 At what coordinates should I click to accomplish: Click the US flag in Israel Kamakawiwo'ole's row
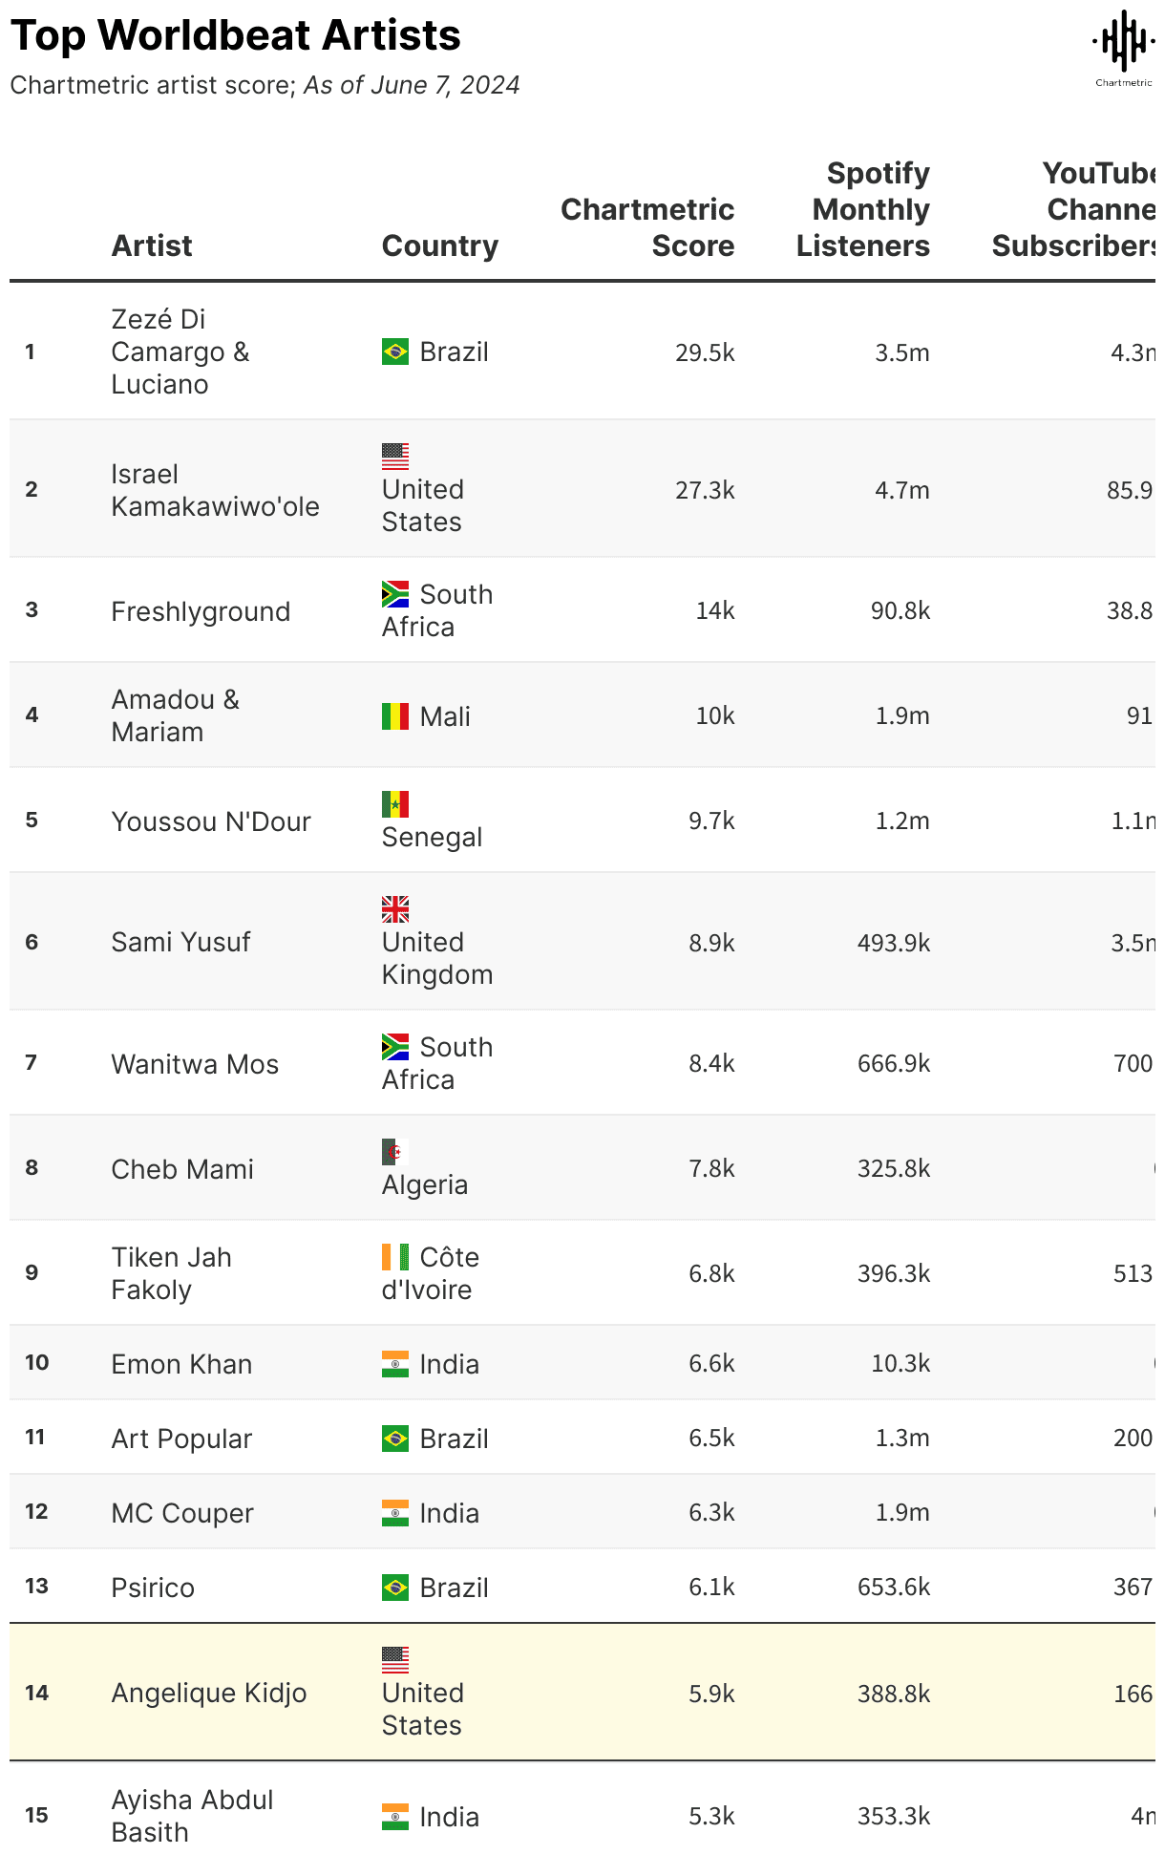(394, 457)
